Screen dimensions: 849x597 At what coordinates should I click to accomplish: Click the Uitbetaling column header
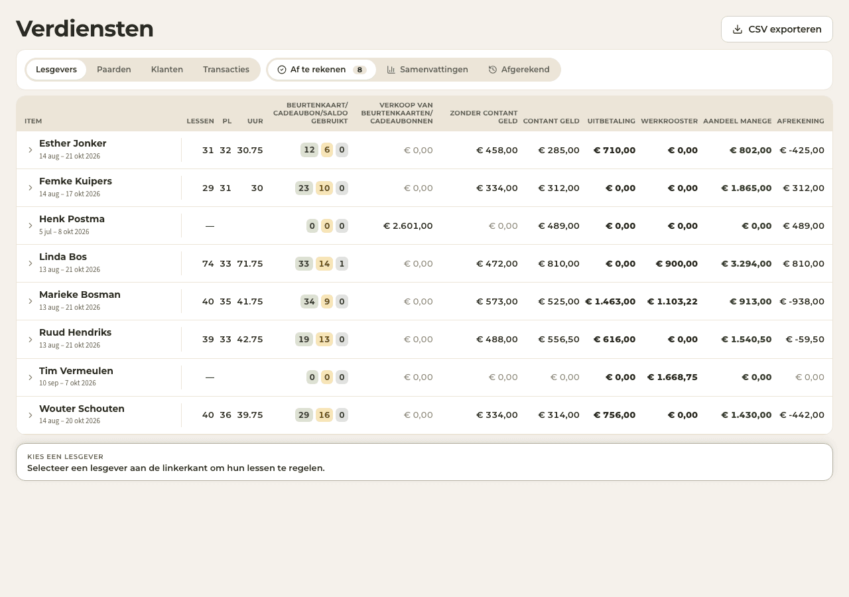[x=612, y=121]
